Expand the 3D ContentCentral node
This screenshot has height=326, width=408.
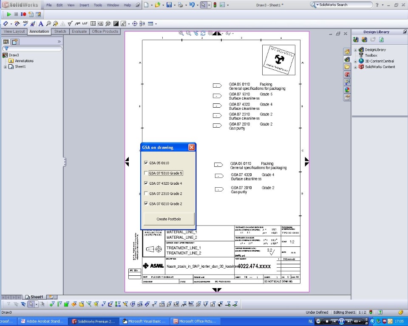pos(355,61)
